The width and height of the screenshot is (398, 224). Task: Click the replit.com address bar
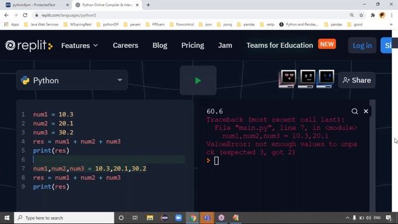[190, 15]
